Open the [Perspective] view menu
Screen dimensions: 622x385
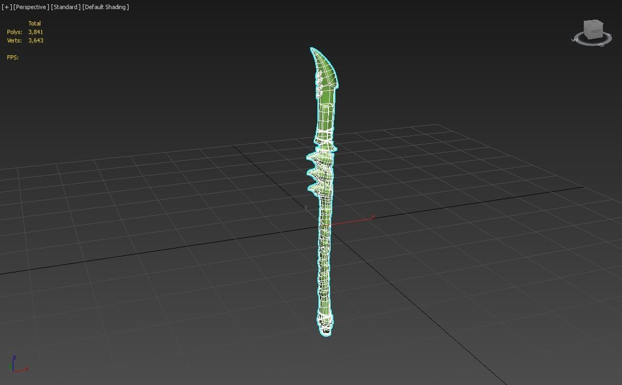tap(31, 7)
